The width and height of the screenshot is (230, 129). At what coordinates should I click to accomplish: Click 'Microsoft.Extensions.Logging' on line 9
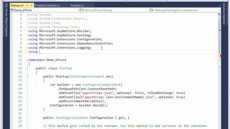pos(64,48)
